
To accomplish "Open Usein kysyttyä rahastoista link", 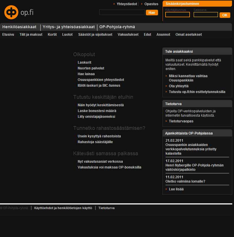I will tap(99, 136).
